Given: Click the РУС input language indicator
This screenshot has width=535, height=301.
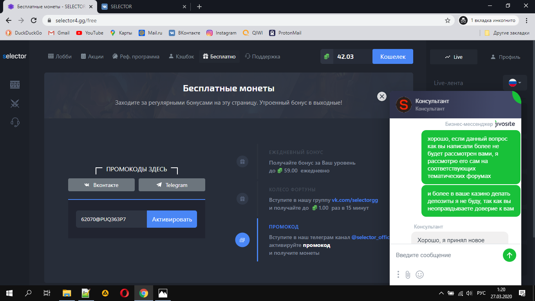Looking at the screenshot, I should point(482,293).
